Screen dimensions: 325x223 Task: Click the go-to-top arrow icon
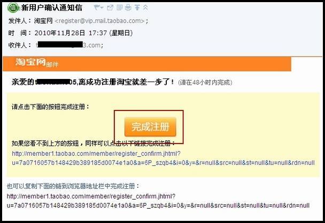pos(137,7)
